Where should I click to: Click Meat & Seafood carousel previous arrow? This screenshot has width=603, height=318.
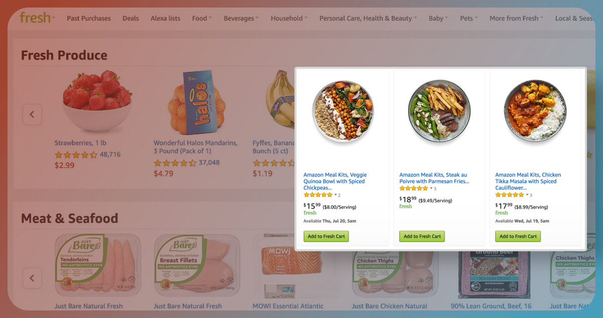tap(32, 278)
